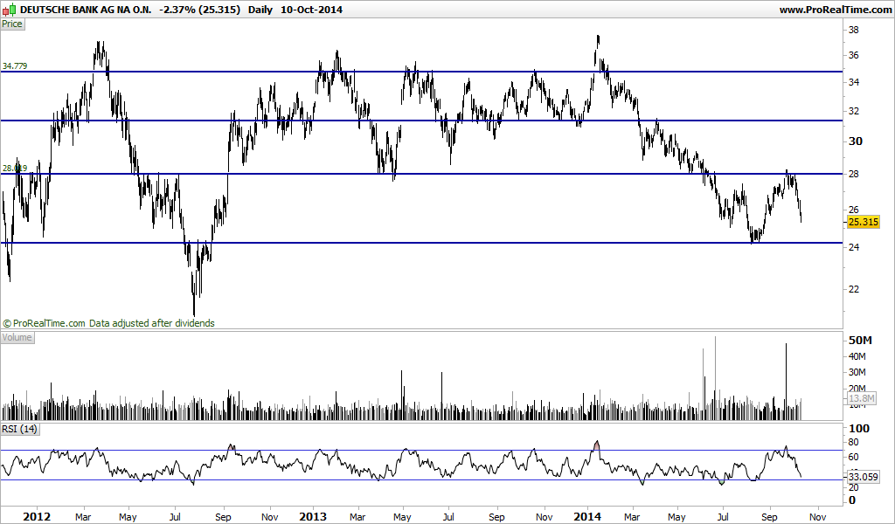Click the 2014 year label on time axis
The image size is (895, 524).
pyautogui.click(x=587, y=517)
